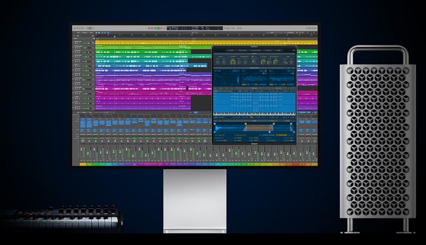
Task: Toggle the Cycle button right of Record
Action: [164, 28]
